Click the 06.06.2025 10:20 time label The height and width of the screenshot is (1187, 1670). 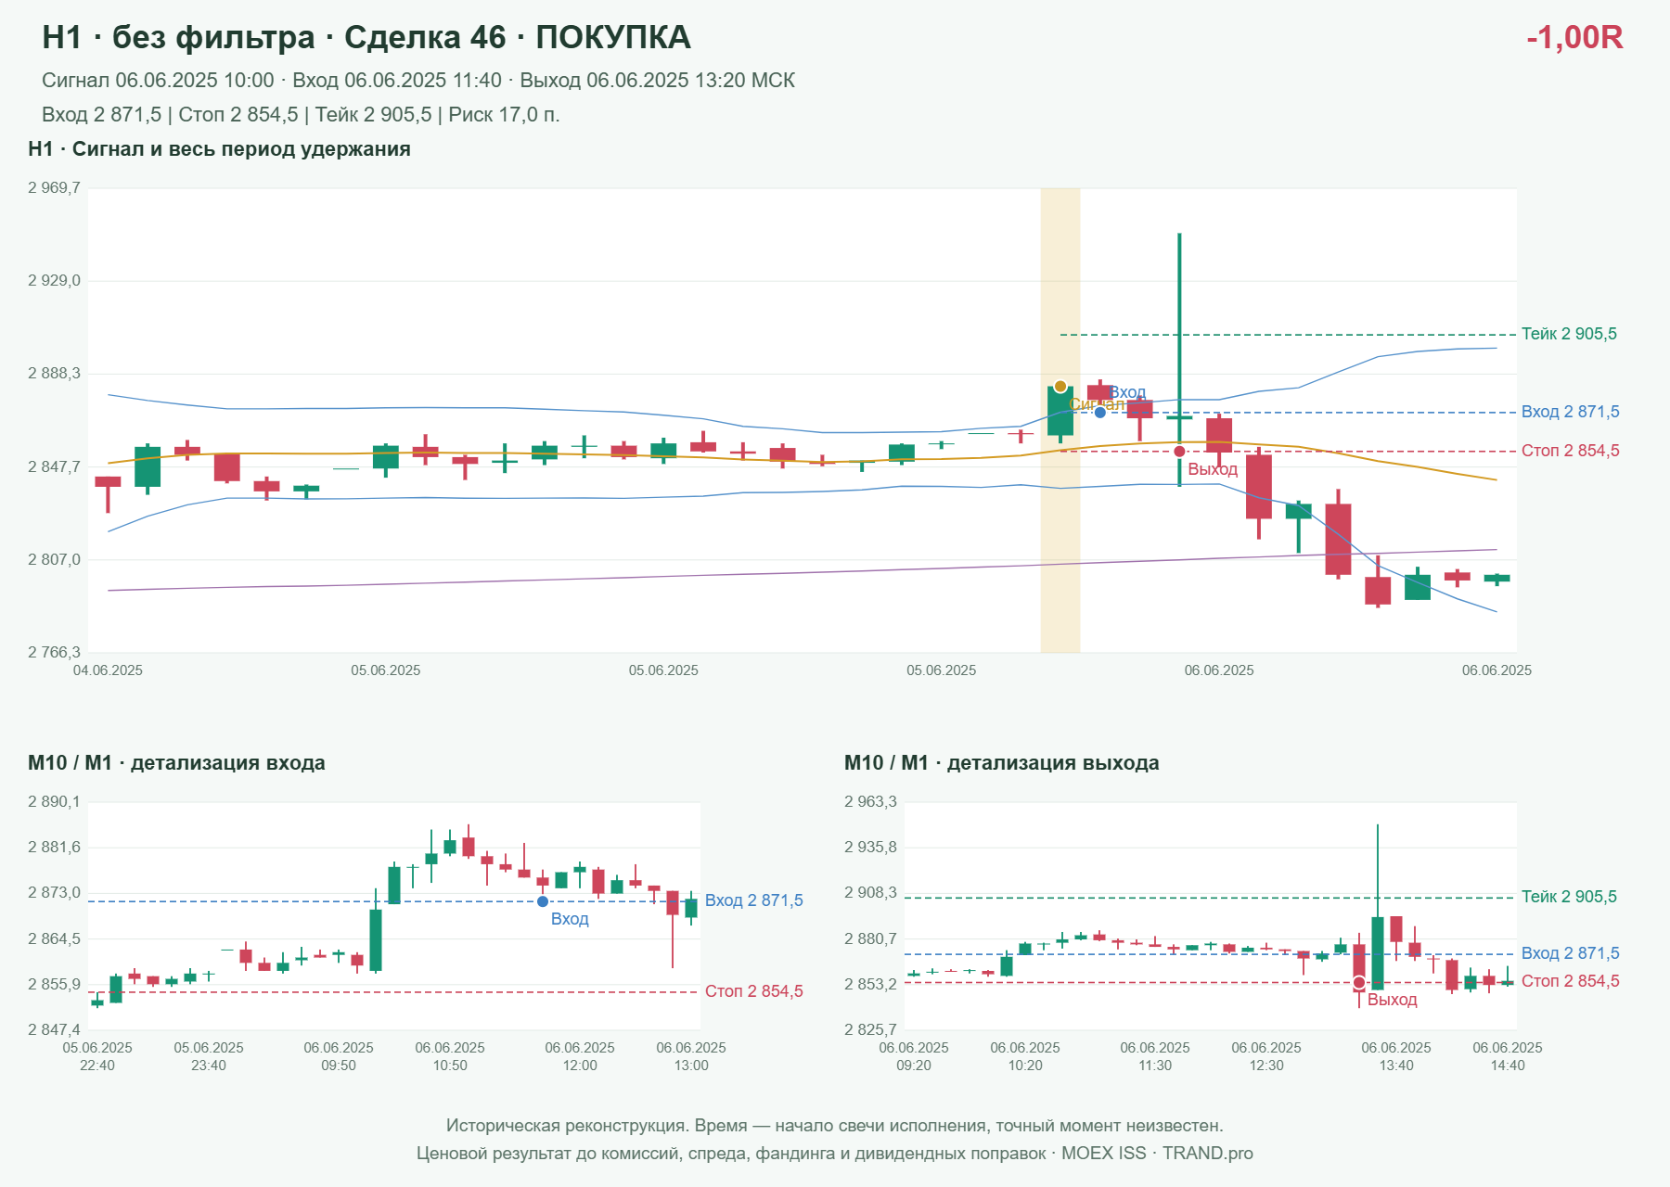[x=1025, y=1056]
